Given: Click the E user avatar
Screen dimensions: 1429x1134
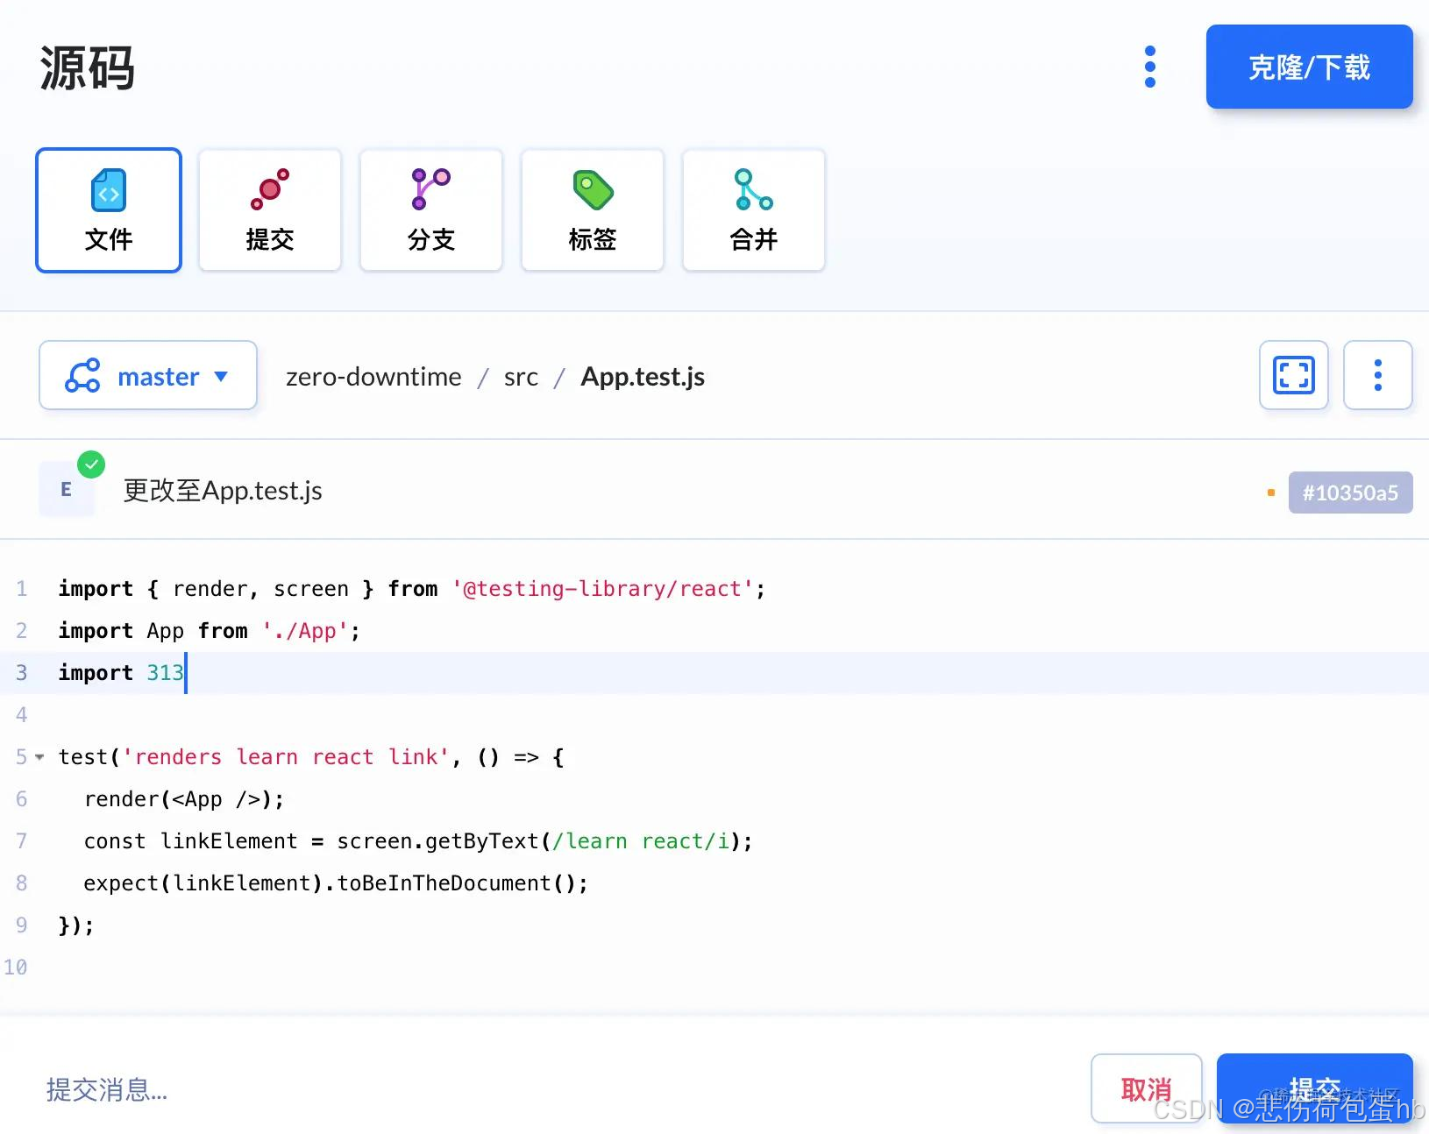Looking at the screenshot, I should pyautogui.click(x=67, y=489).
